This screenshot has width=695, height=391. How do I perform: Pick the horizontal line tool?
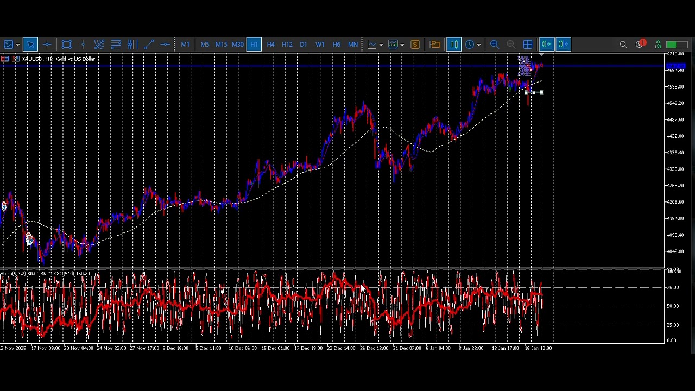165,45
